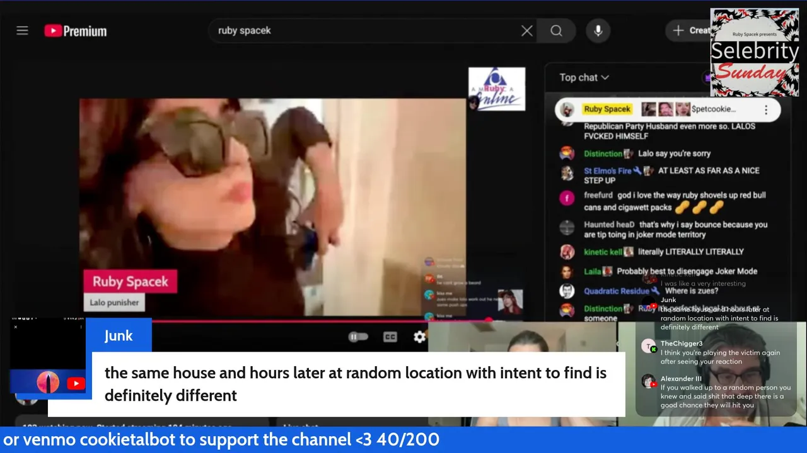Click Alexander III username in overlay chat

(x=681, y=379)
